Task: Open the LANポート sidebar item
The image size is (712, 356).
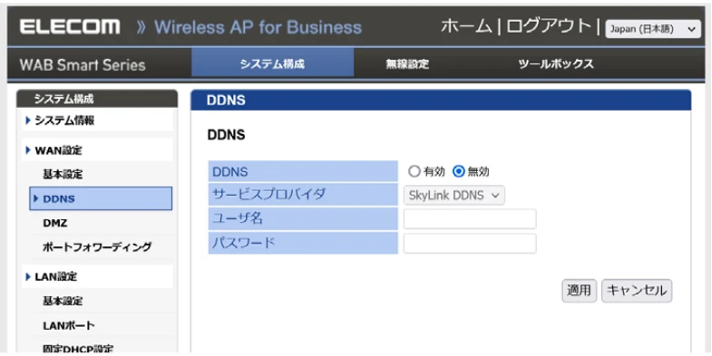Action: (69, 325)
